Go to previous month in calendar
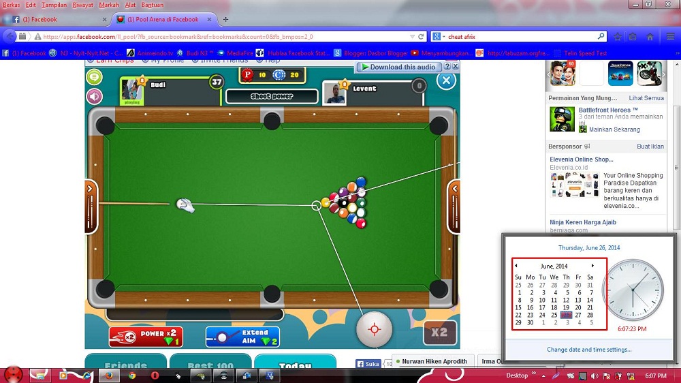Image resolution: width=681 pixels, height=383 pixels. coord(516,266)
